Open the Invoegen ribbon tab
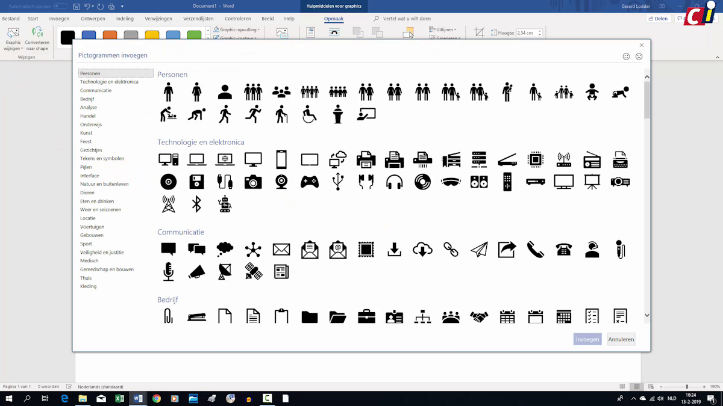723x406 pixels. (x=59, y=19)
